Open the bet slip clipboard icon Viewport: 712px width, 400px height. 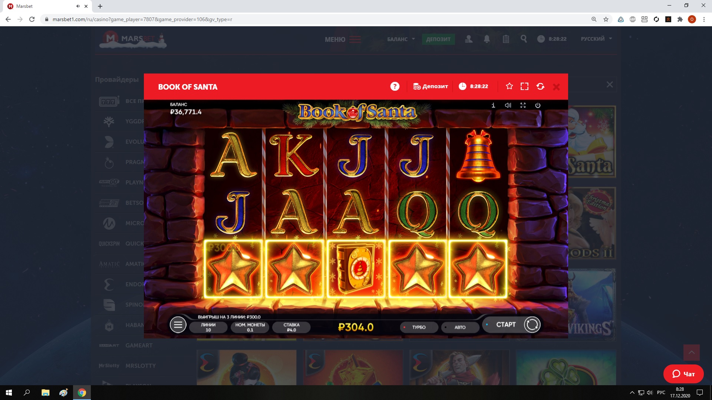506,39
